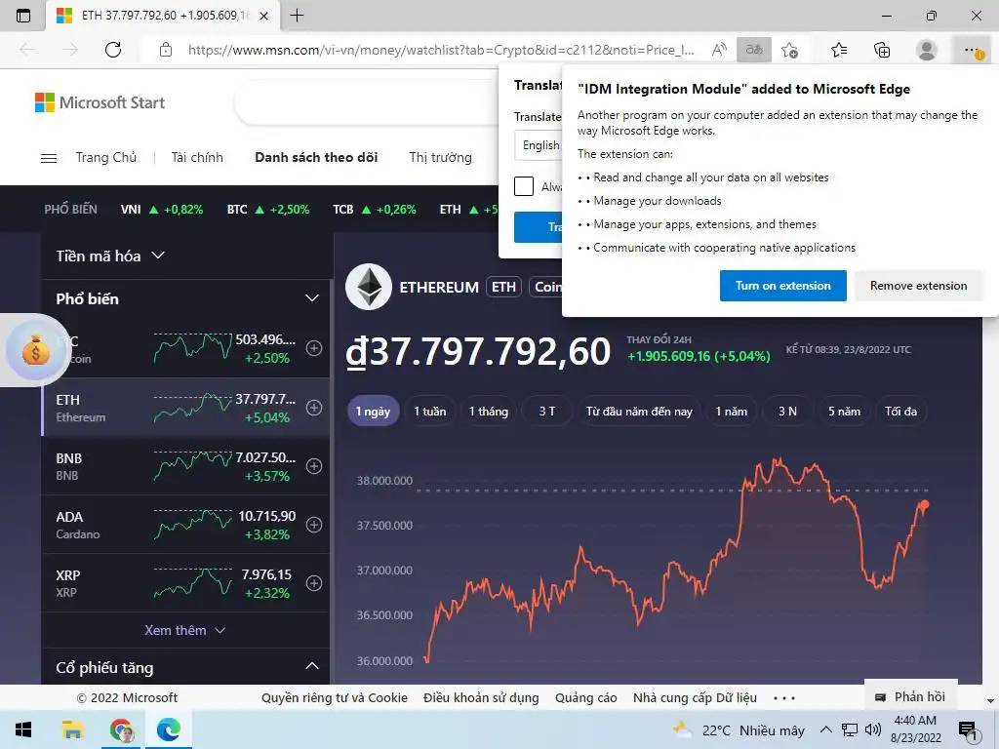Select Danh sách theo dõi tab

point(316,157)
